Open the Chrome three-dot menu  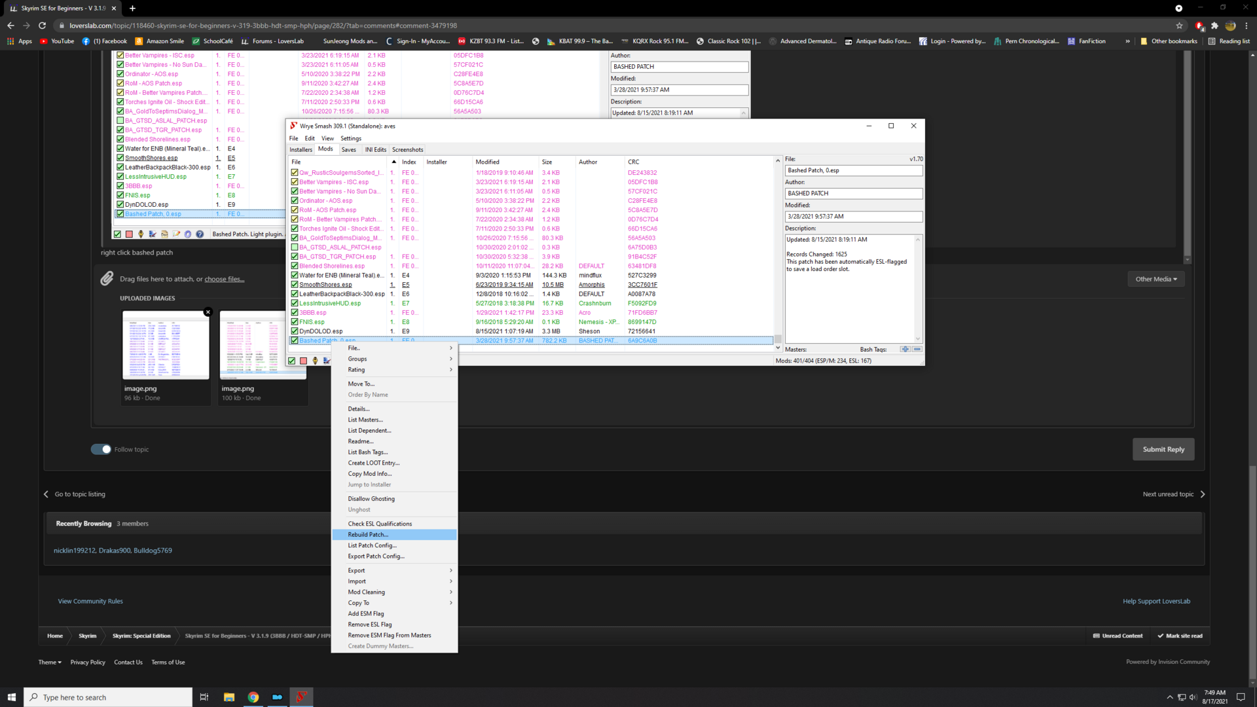click(1247, 26)
